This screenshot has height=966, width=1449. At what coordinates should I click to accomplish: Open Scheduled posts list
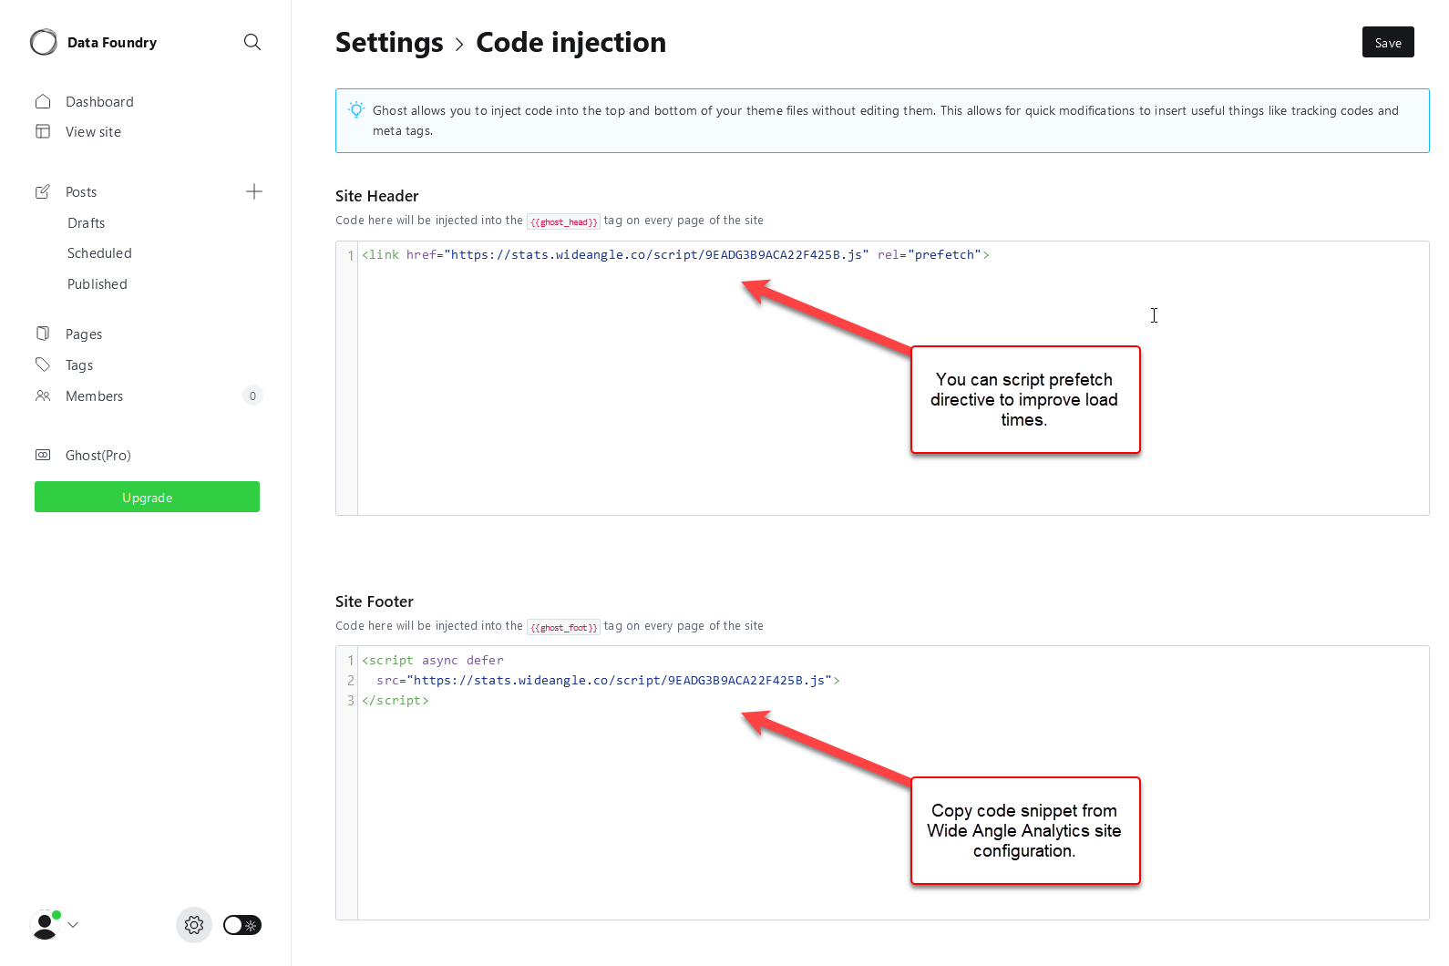click(x=99, y=253)
